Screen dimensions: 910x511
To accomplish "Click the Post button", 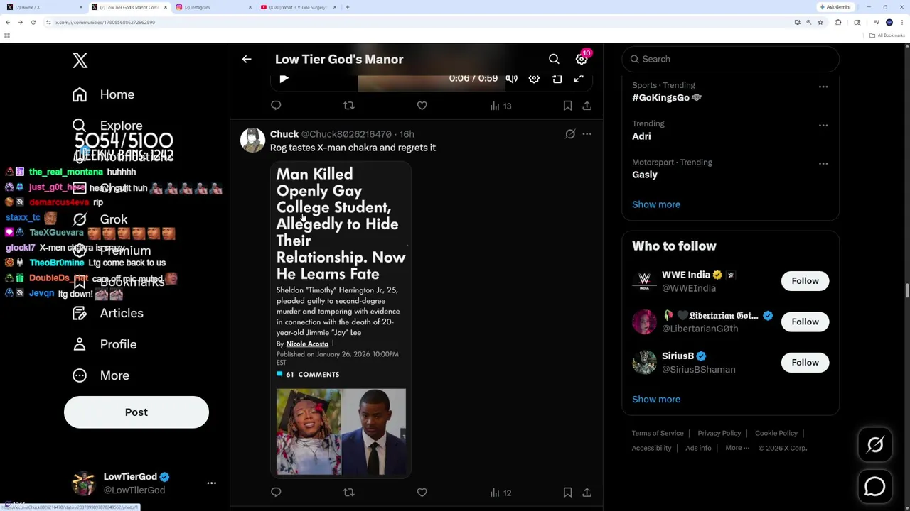I will pos(136,412).
